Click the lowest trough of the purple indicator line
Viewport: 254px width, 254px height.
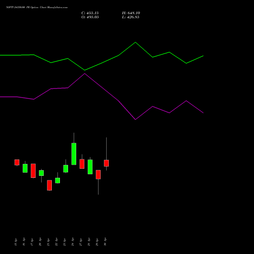[135, 119]
